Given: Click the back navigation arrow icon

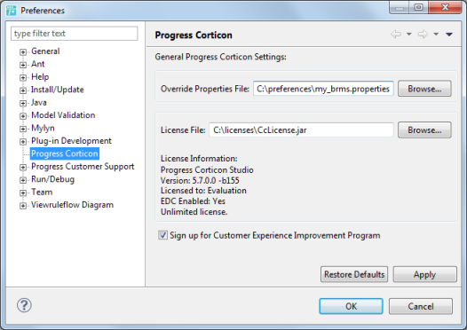Looking at the screenshot, I should click(396, 35).
